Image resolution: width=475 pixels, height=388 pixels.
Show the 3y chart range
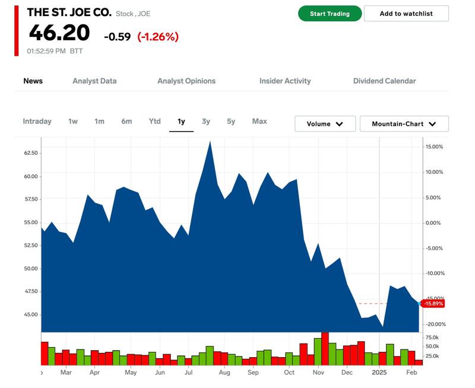tap(205, 121)
